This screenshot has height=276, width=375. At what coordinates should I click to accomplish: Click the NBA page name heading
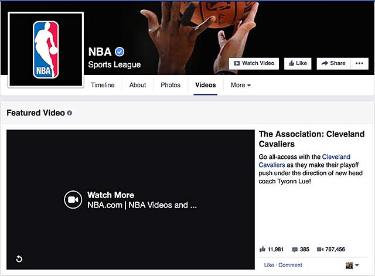click(x=100, y=52)
